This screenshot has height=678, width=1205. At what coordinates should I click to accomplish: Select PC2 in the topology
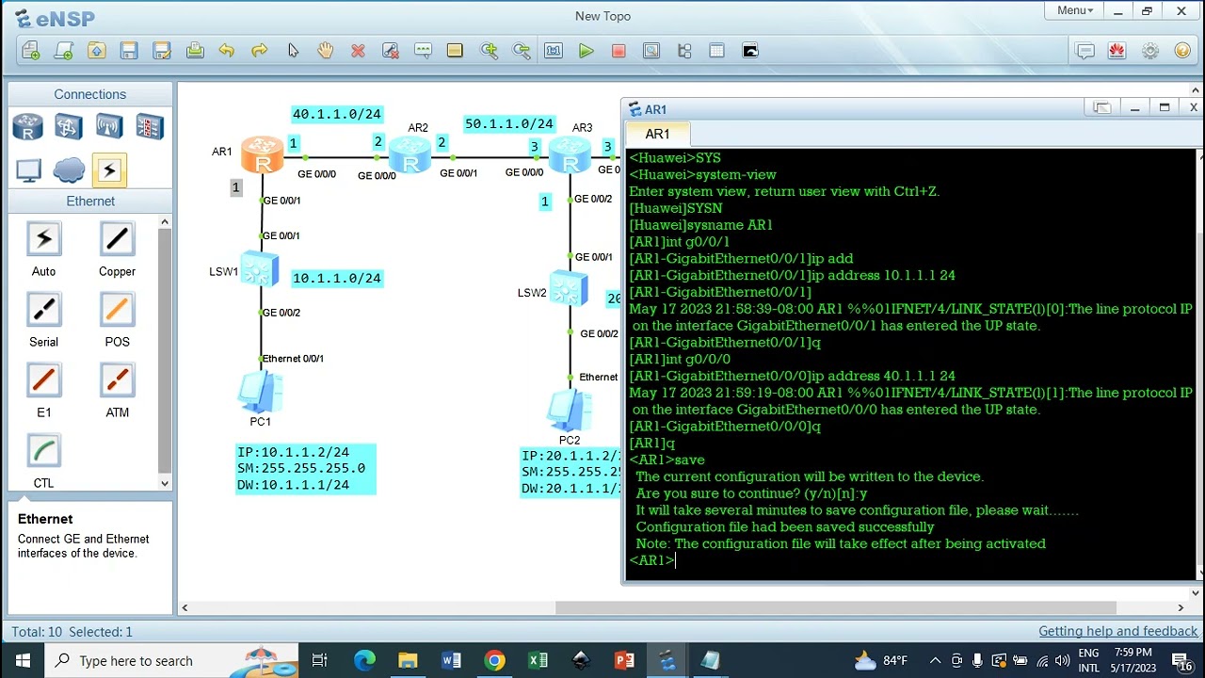tap(570, 411)
